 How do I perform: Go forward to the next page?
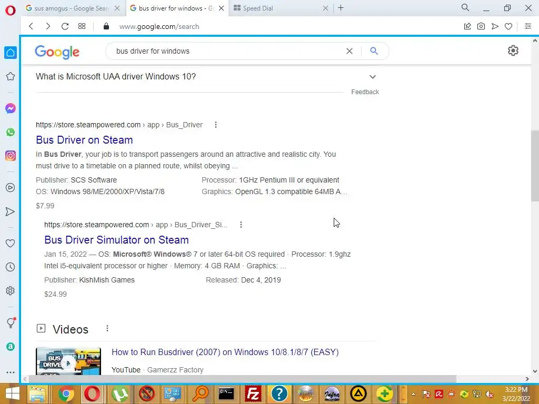pyautogui.click(x=48, y=26)
